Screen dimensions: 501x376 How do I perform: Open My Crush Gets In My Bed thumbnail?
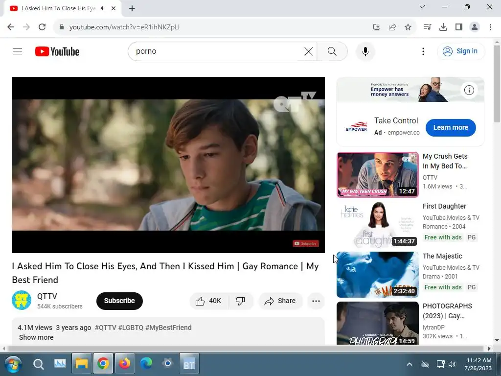pos(377,175)
